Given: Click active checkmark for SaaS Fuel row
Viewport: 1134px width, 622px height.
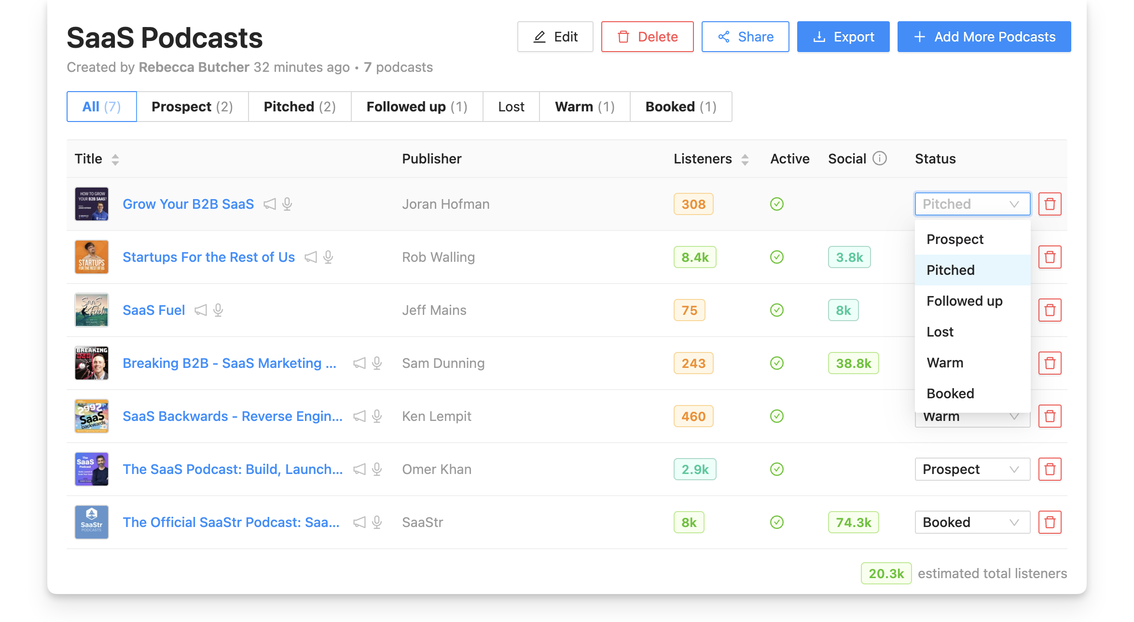Looking at the screenshot, I should 776,310.
